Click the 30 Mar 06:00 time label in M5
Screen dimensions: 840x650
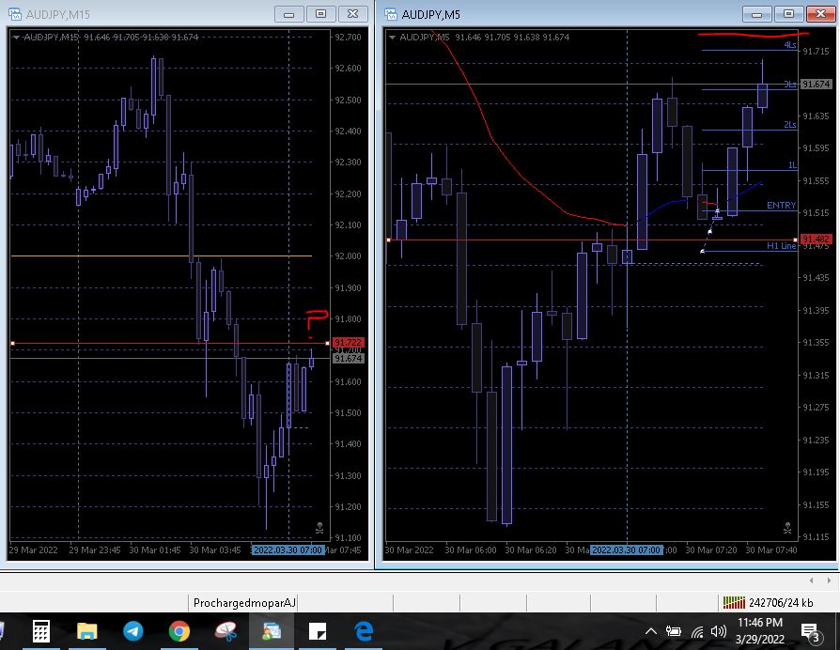pyautogui.click(x=471, y=549)
